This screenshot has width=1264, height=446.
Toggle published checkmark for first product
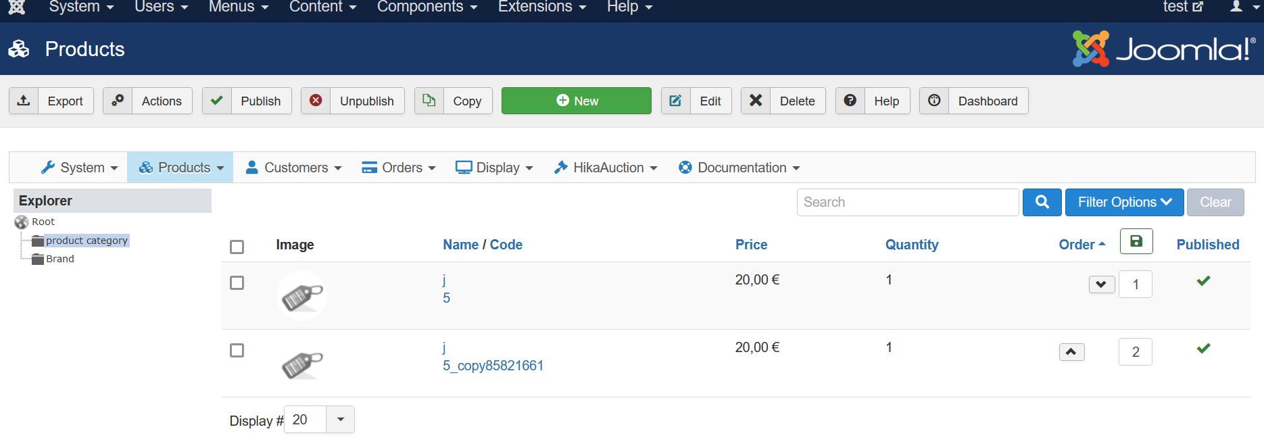pos(1203,281)
